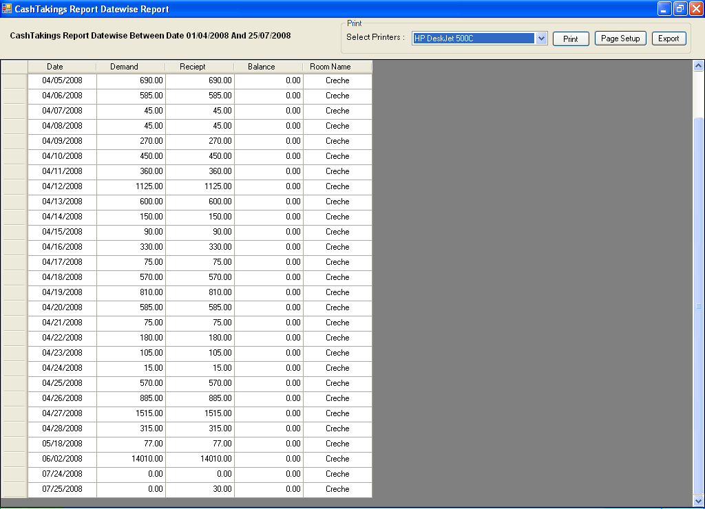The width and height of the screenshot is (705, 509).
Task: Select date cell 04/10/2008
Action: point(62,156)
